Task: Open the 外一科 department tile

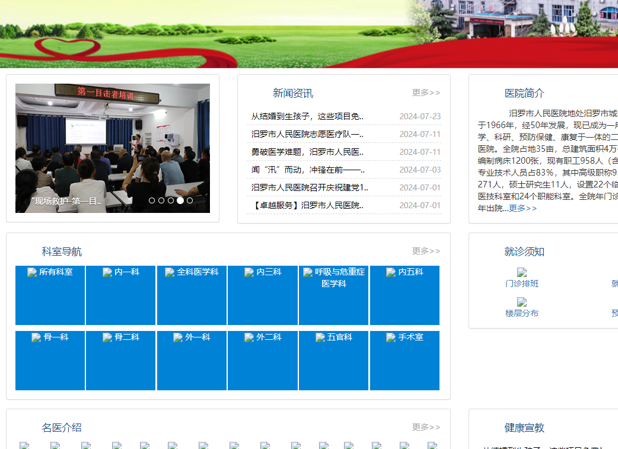Action: point(192,360)
